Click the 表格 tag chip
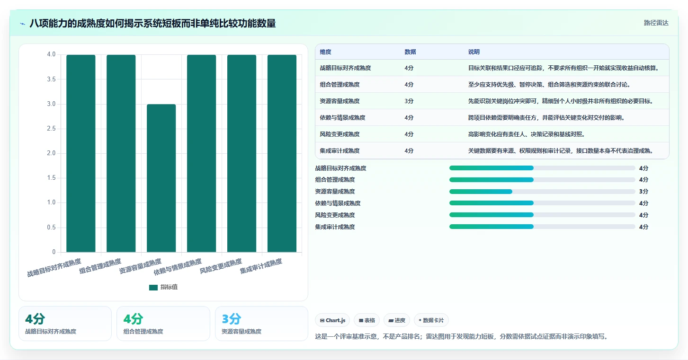 [366, 320]
